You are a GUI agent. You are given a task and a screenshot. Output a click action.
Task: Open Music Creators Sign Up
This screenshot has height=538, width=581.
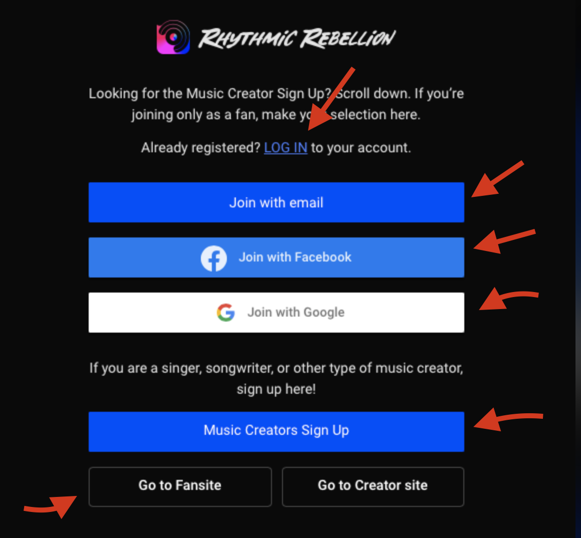click(x=276, y=432)
